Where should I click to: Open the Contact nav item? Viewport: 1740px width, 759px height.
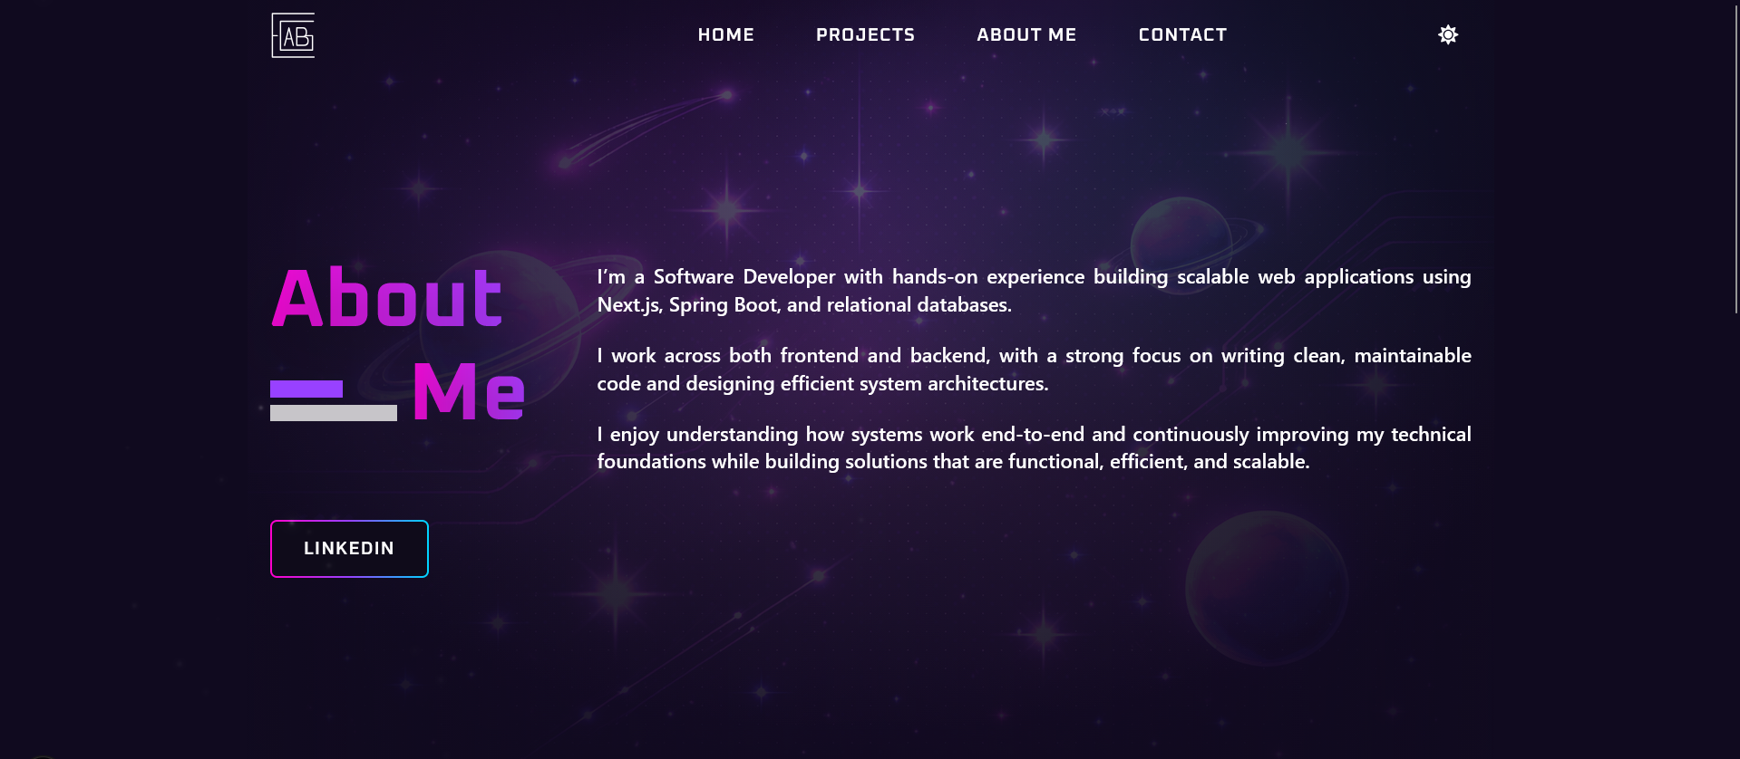coord(1182,34)
